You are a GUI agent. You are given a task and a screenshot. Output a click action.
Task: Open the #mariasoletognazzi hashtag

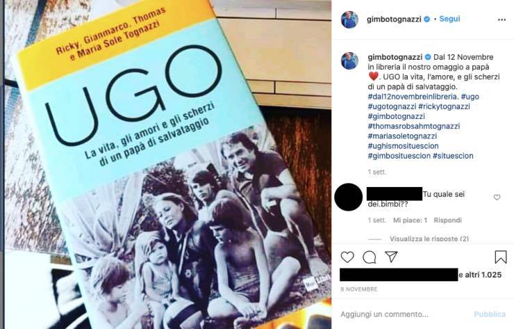click(402, 136)
